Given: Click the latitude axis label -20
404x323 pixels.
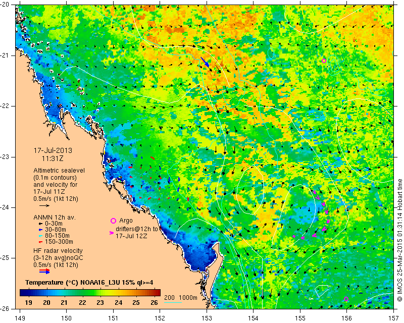Looking at the screenshot, I should (5, 5).
